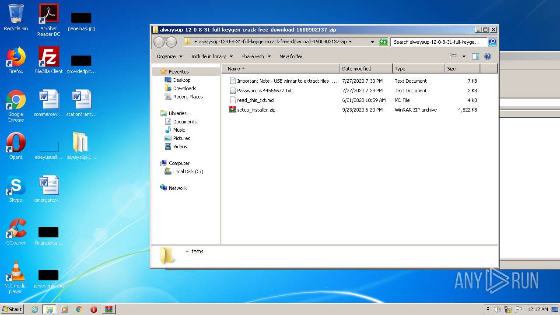Click the New folder button
This screenshot has height=315, width=560.
click(x=291, y=56)
